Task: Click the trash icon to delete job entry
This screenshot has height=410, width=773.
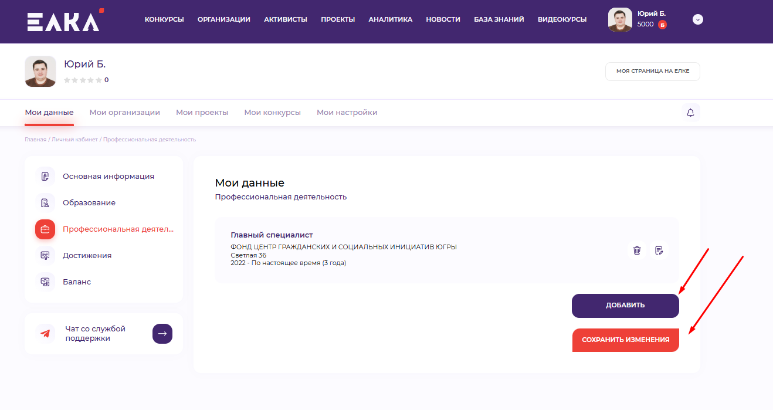Action: tap(637, 250)
